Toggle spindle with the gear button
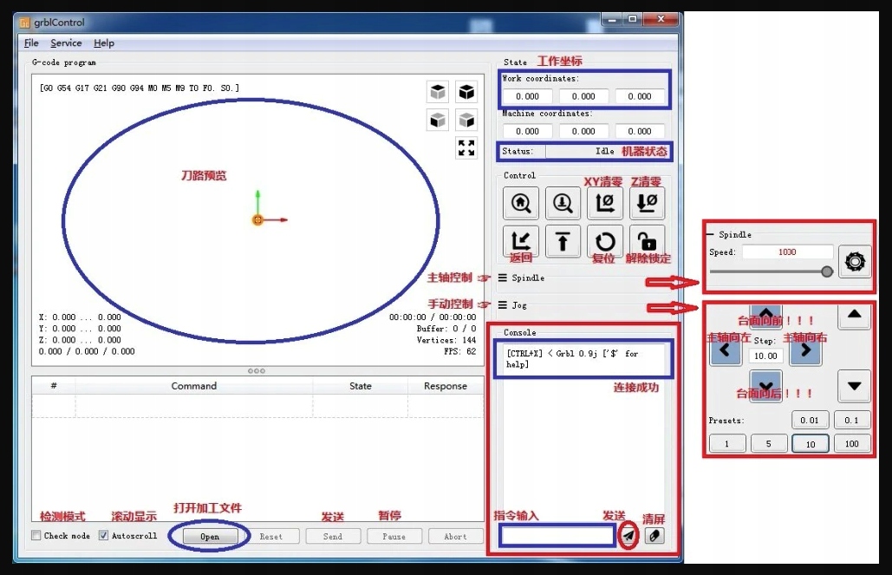 pyautogui.click(x=855, y=261)
